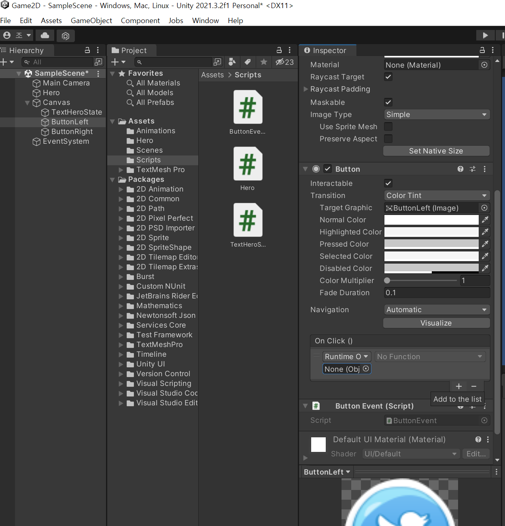Screen dimensions: 505x526
Task: Open search window from Project search bar
Action: tap(218, 62)
